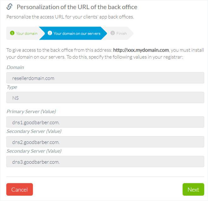Focus the dns3.goodbarber.com. secondary server field
Screen dimensions: 208x201
[x=105, y=162]
